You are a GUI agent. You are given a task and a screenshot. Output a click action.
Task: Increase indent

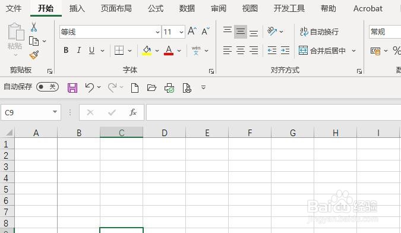click(x=285, y=51)
